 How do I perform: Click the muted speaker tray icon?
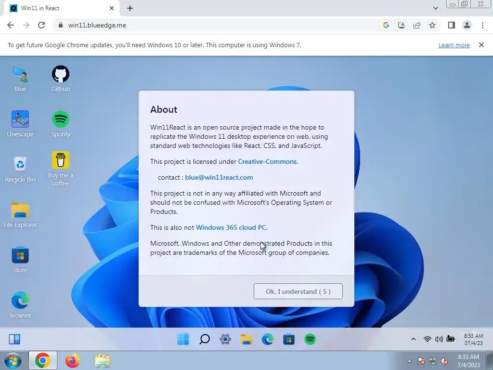click(x=444, y=361)
